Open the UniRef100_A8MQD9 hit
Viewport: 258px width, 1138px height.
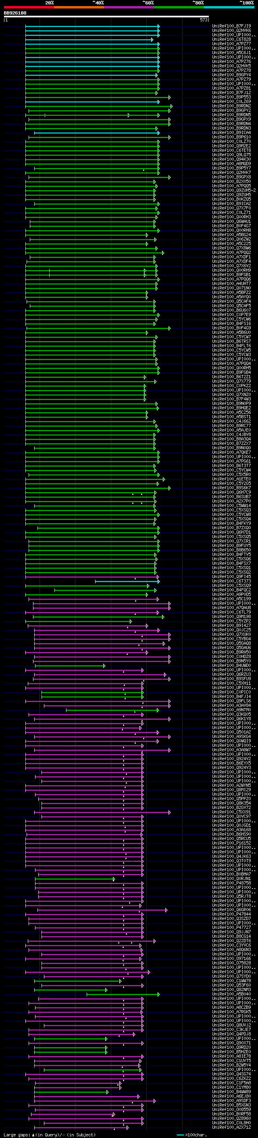click(231, 164)
